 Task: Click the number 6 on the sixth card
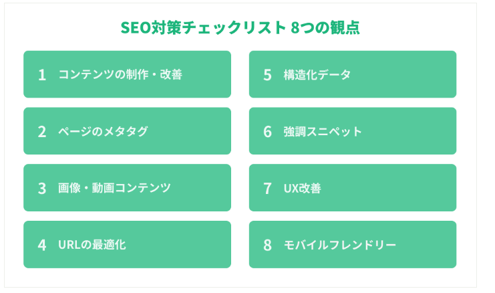coord(267,132)
